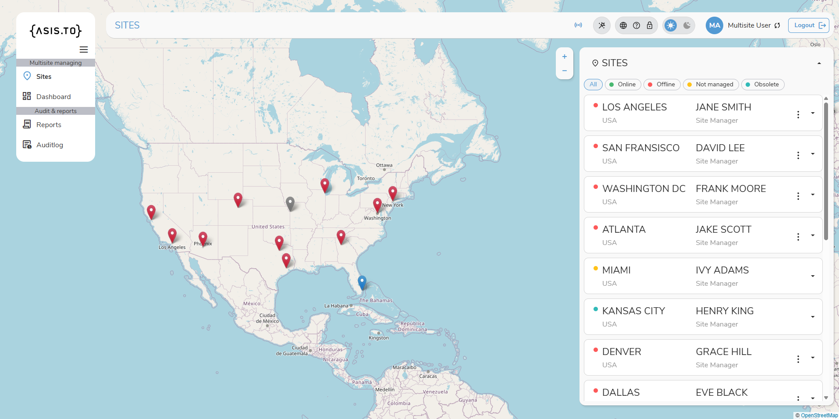839x419 pixels.
Task: Expand the Los Angeles site card
Action: pos(813,113)
